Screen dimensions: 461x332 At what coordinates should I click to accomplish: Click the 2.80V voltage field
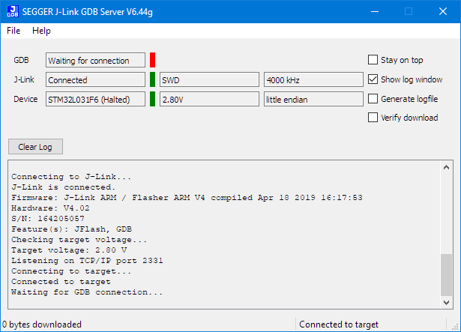[x=209, y=99]
